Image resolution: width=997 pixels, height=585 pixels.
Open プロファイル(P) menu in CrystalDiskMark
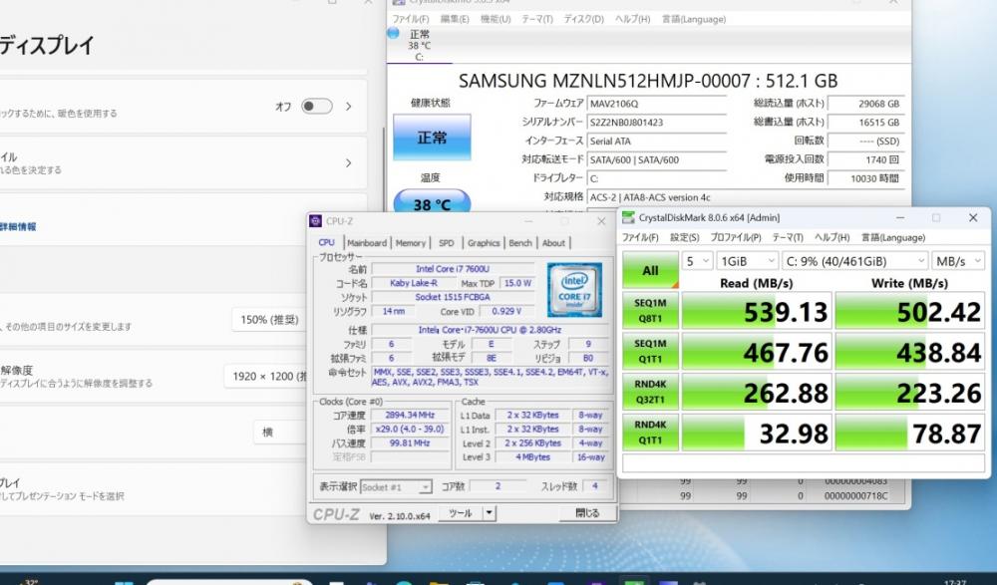736,237
